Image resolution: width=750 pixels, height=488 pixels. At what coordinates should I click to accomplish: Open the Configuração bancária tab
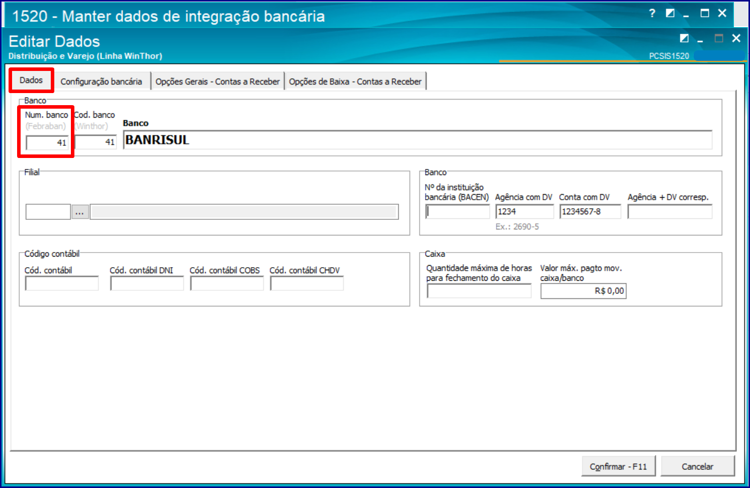[101, 82]
